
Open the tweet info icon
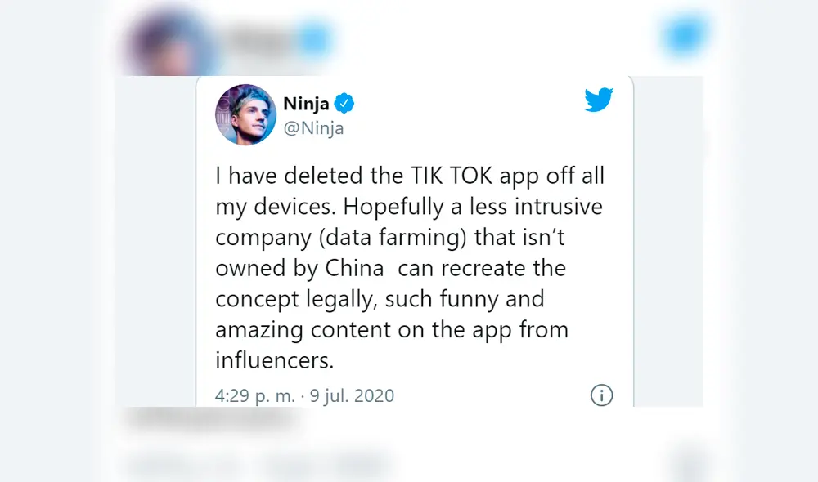click(601, 395)
